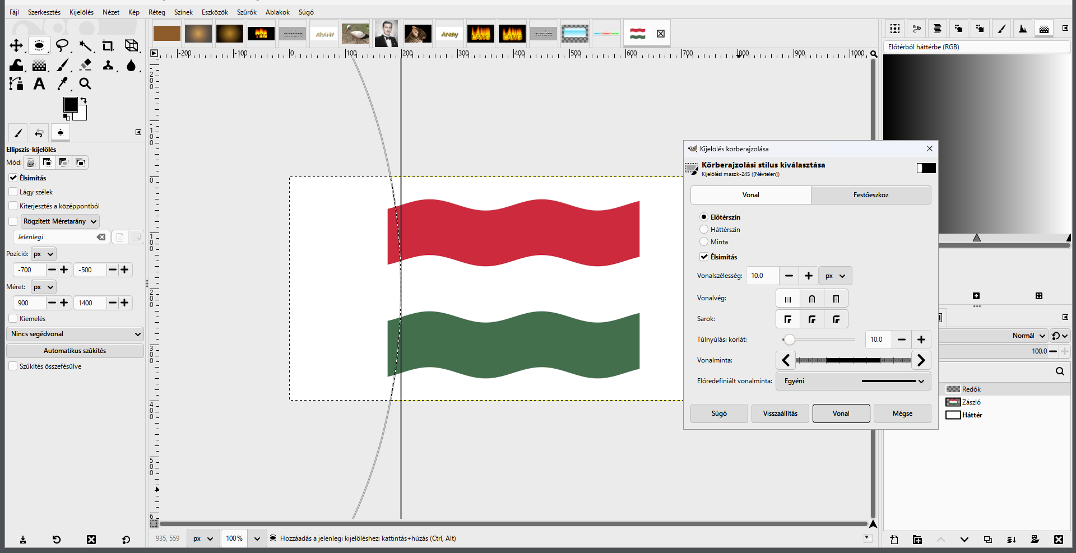
Task: Toggle Élsimítás checkbox in stroke dialog
Action: click(704, 257)
